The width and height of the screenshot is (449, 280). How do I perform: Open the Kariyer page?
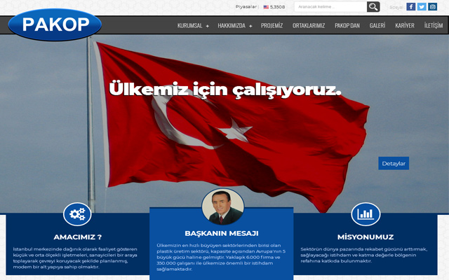click(x=405, y=25)
